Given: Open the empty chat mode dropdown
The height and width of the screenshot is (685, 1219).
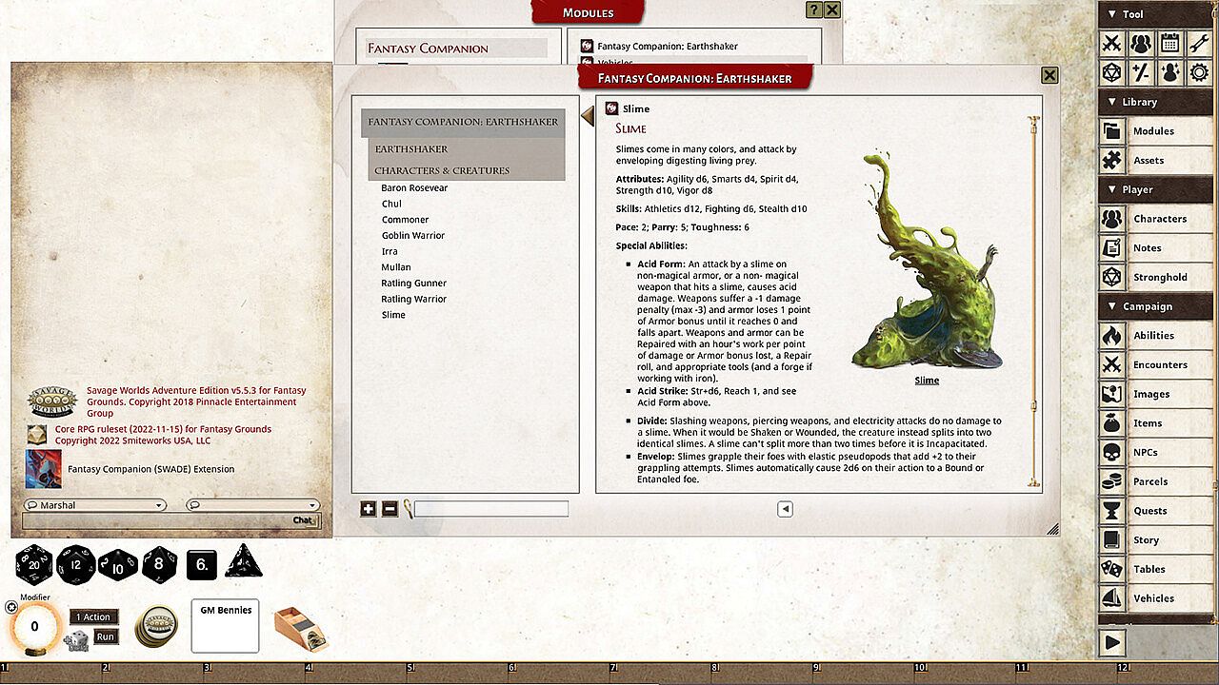Looking at the screenshot, I should pos(252,505).
